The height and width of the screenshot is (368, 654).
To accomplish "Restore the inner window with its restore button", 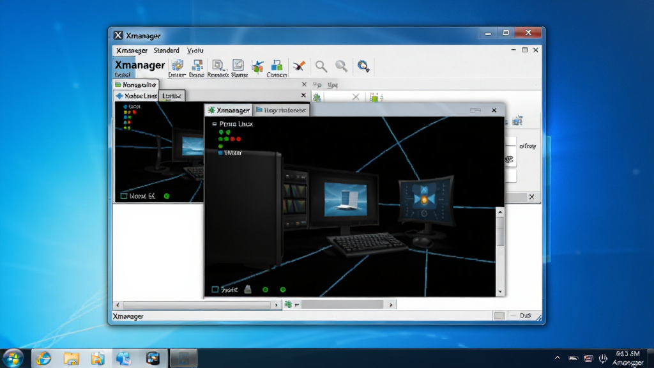I will [475, 110].
